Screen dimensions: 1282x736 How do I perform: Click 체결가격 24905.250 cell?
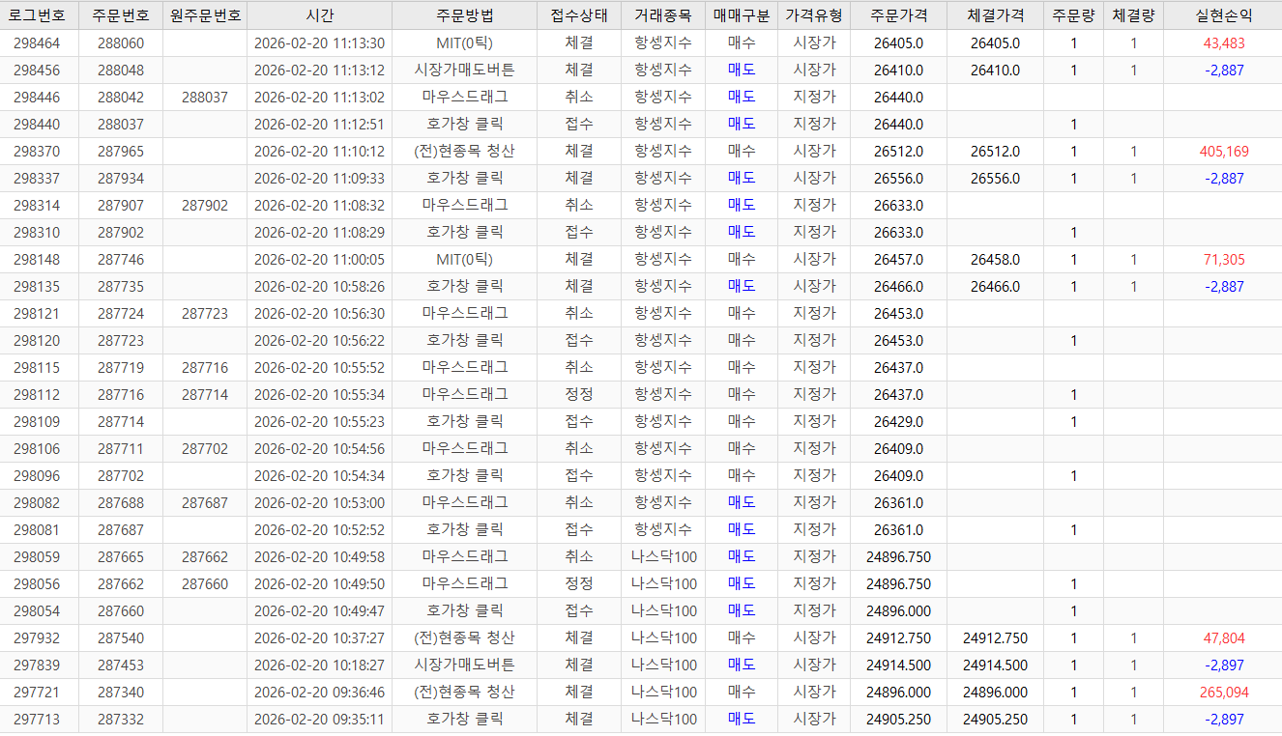click(x=995, y=720)
